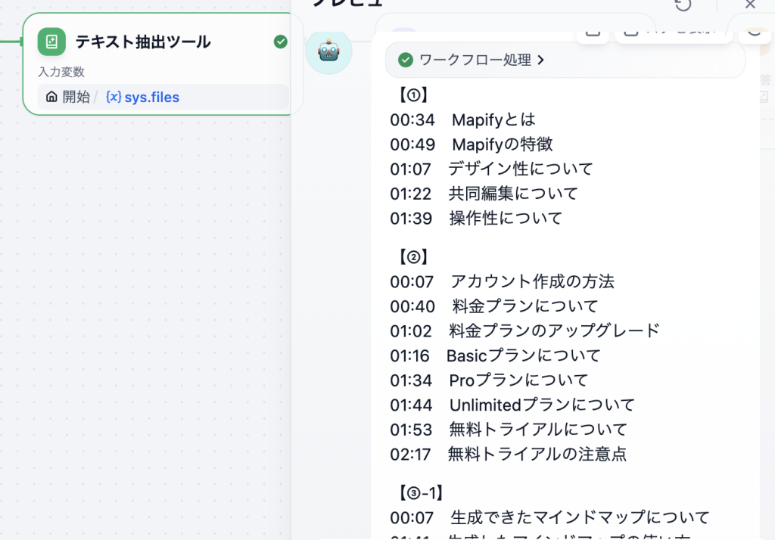This screenshot has height=540, width=775.
Task: Click the ワークフロー処理 green check icon
Action: pos(406,61)
